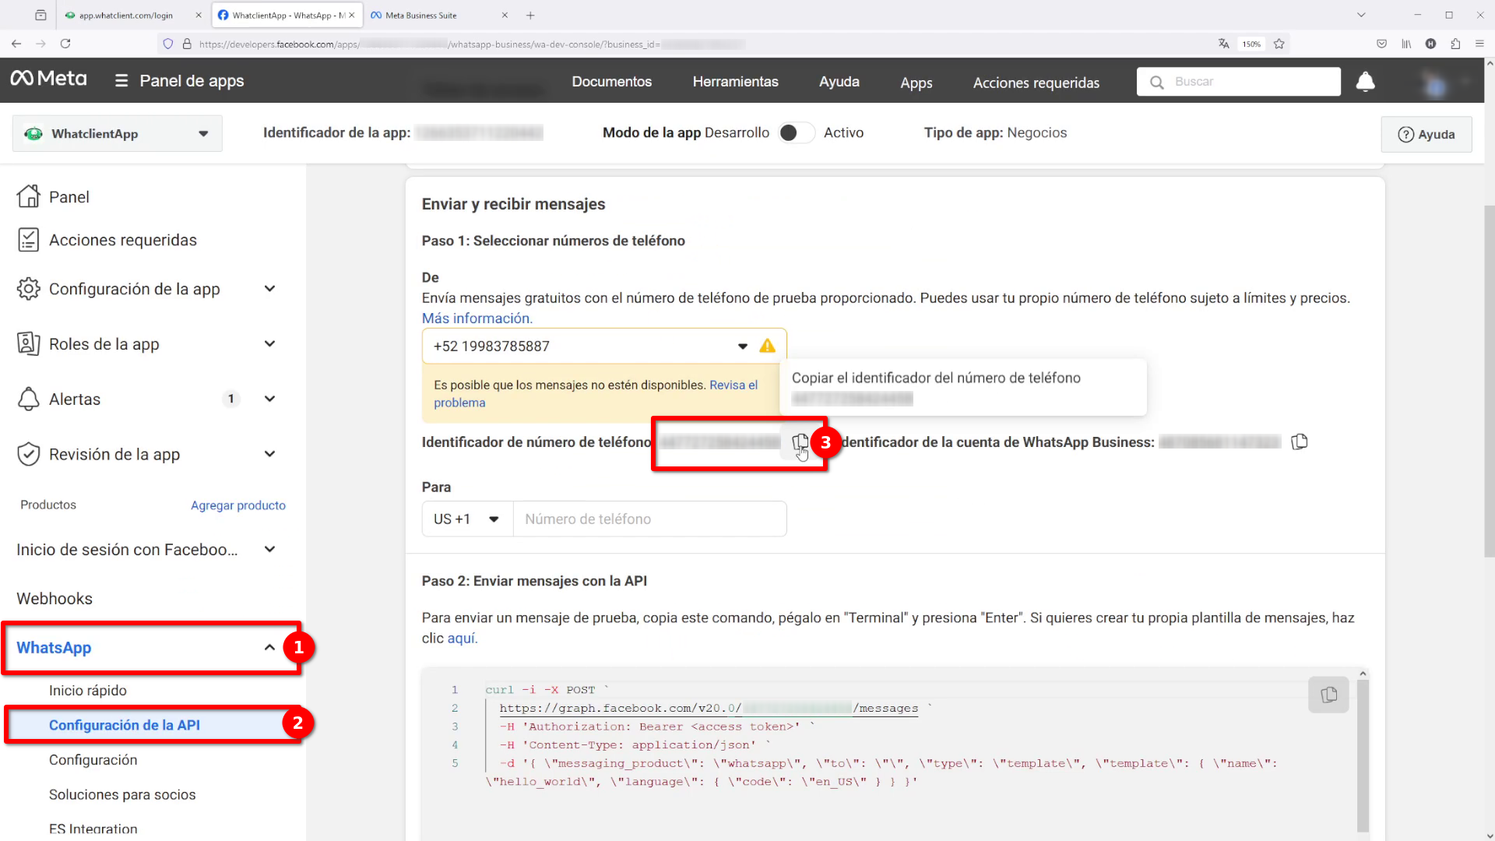The image size is (1495, 841).
Task: Click the Roles de la app badge icon
Action: 28,343
